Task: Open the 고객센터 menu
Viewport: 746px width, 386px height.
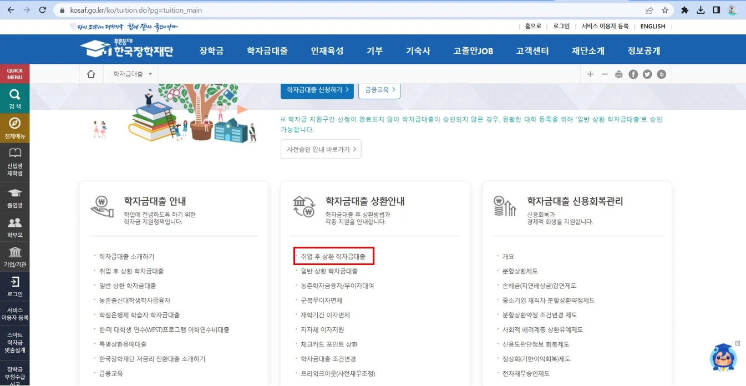Action: [x=532, y=49]
